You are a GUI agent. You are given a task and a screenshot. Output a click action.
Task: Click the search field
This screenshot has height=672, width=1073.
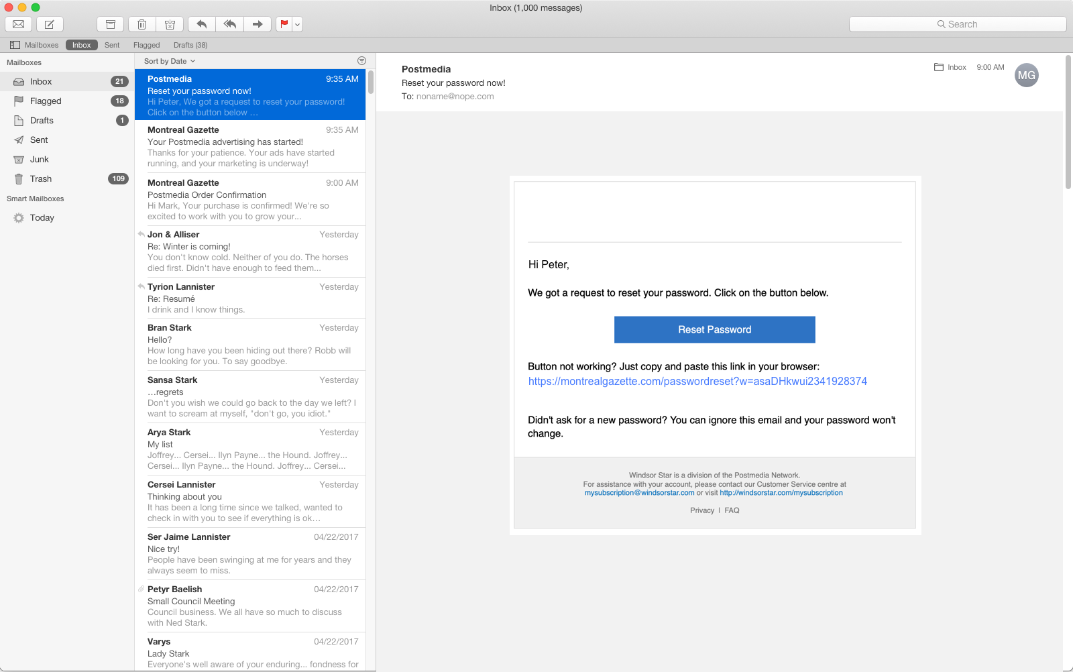point(958,24)
